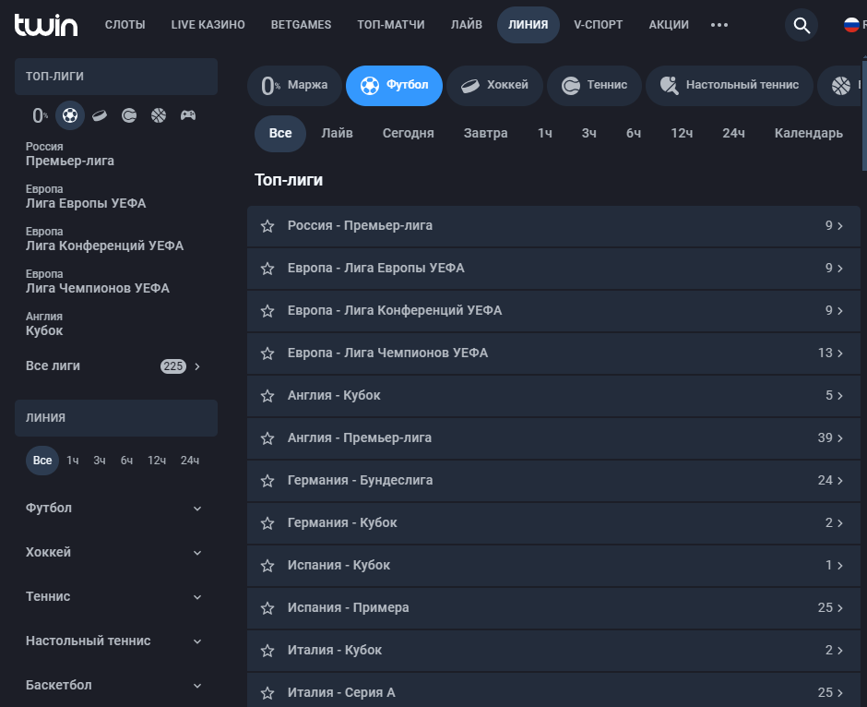
Task: Star the Испания - Примера league
Action: 267,608
